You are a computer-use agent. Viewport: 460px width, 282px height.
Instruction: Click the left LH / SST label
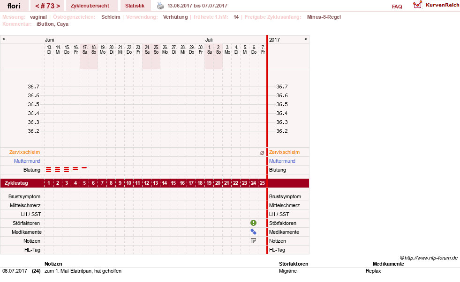coord(31,214)
